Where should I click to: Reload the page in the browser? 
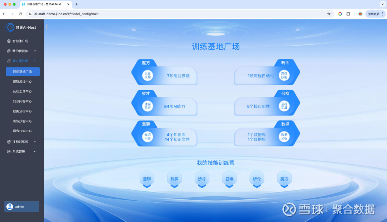tap(20, 14)
